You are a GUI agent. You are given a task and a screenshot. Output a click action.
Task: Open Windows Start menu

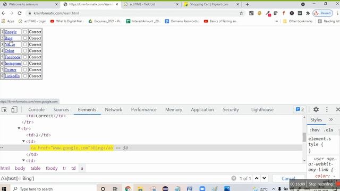click(4, 189)
